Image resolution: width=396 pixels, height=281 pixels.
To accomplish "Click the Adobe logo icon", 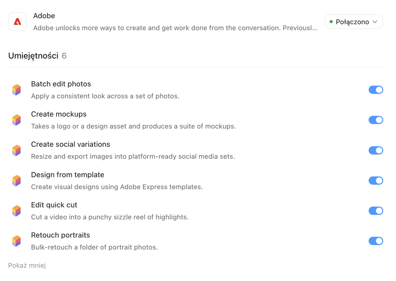I will [x=18, y=21].
